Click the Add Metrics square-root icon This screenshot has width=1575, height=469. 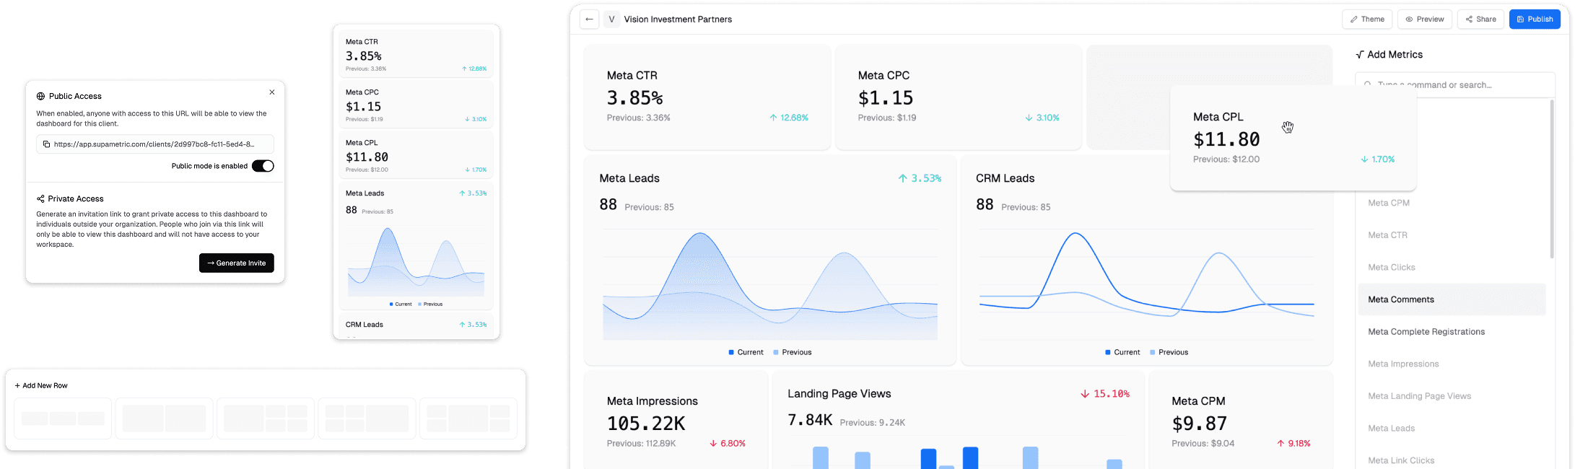point(1360,55)
